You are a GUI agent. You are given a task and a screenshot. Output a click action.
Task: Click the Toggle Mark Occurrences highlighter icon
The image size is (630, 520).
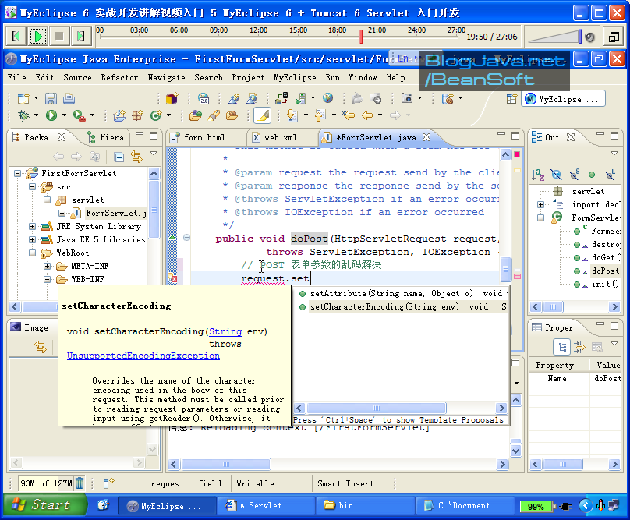click(x=262, y=115)
